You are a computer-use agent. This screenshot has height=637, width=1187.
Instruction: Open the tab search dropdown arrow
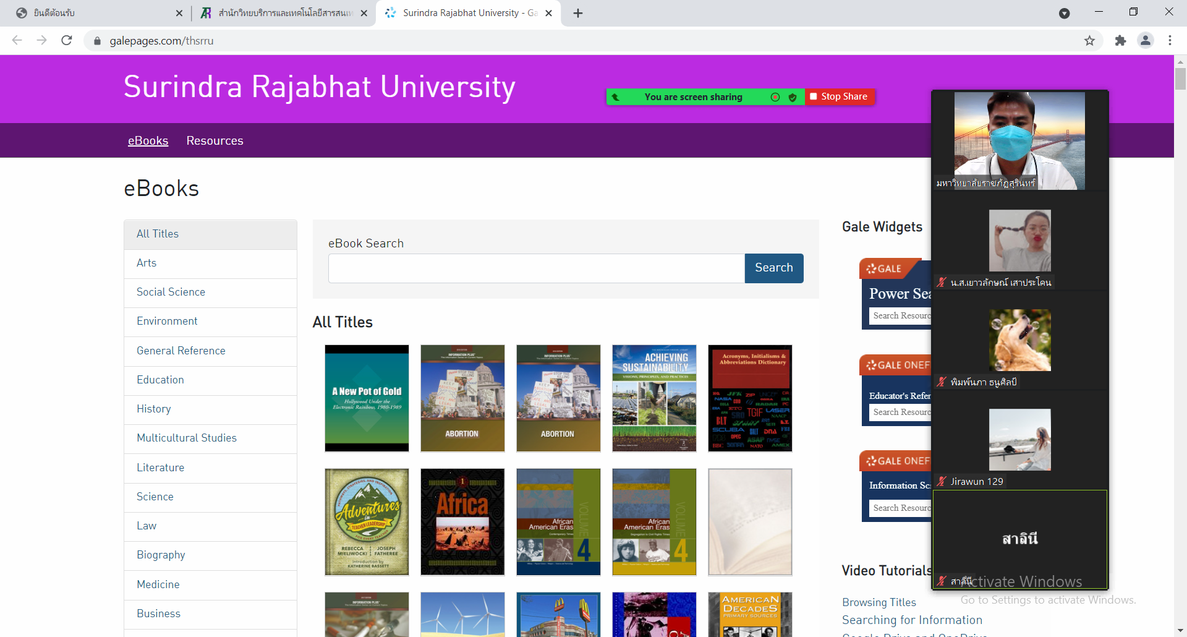[1064, 13]
